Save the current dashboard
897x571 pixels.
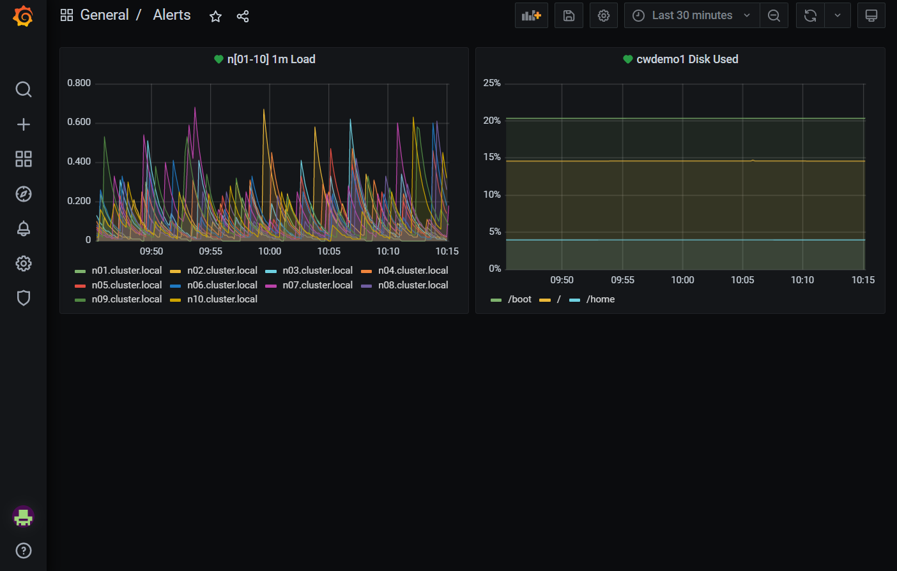(x=568, y=15)
